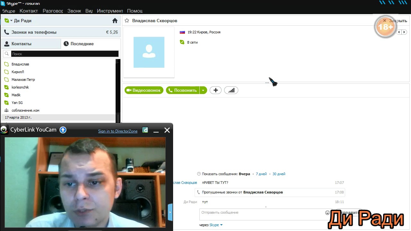
Task: Open the emoticon smiley picker
Action: pyautogui.click(x=328, y=213)
